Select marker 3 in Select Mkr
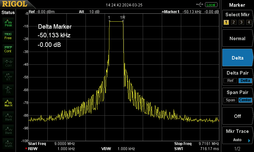Image resolution: width=254 pixels, height=152 pixels. coord(241,22)
